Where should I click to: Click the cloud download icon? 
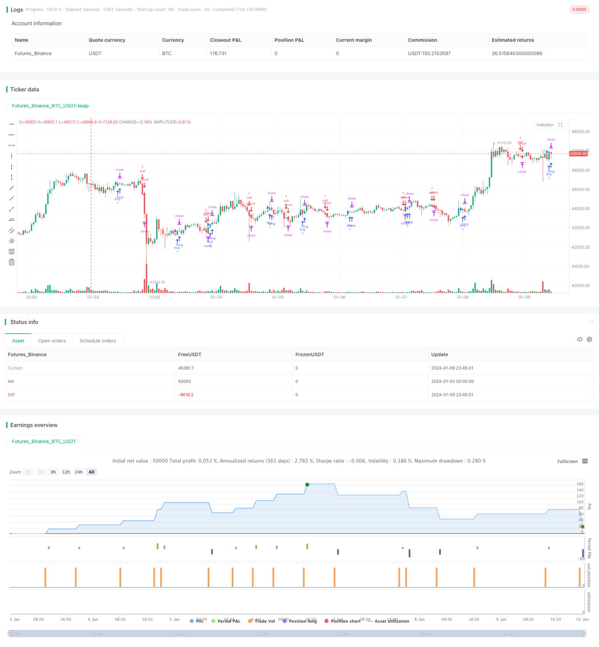coord(580,339)
